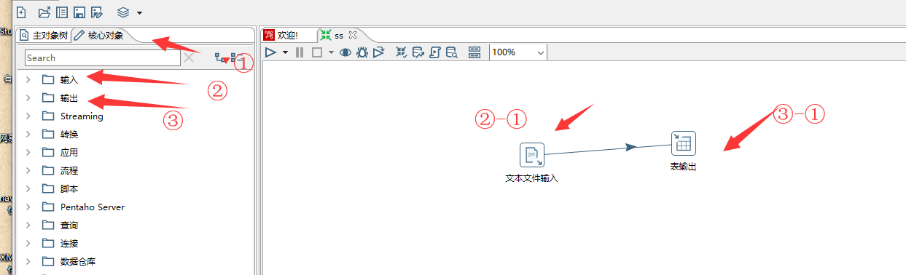The image size is (906, 275).
Task: Open the run options dropdown arrow
Action: click(x=285, y=52)
